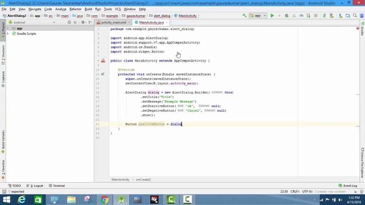Open the VCS menu
The image size is (365, 205).
[x=118, y=9]
